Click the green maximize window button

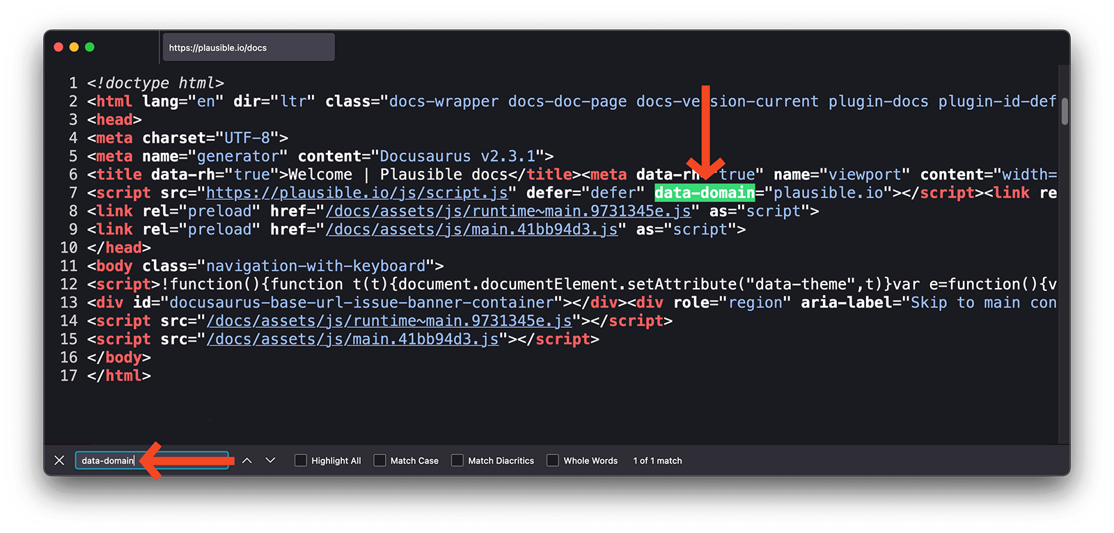pos(89,47)
